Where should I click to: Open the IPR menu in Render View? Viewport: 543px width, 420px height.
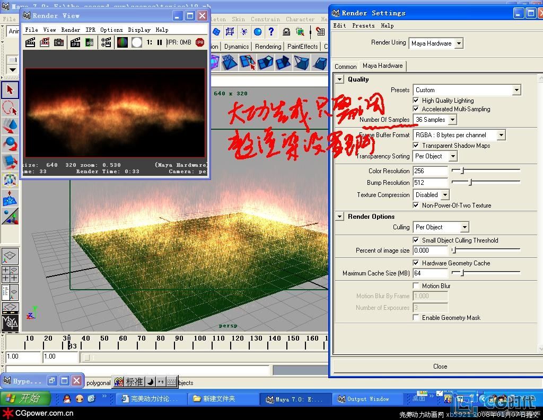tap(90, 30)
